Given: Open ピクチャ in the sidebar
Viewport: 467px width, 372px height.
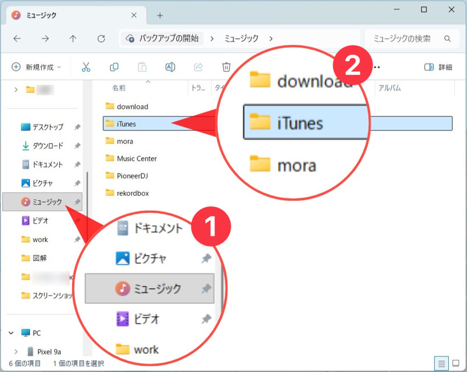Looking at the screenshot, I should (x=37, y=183).
